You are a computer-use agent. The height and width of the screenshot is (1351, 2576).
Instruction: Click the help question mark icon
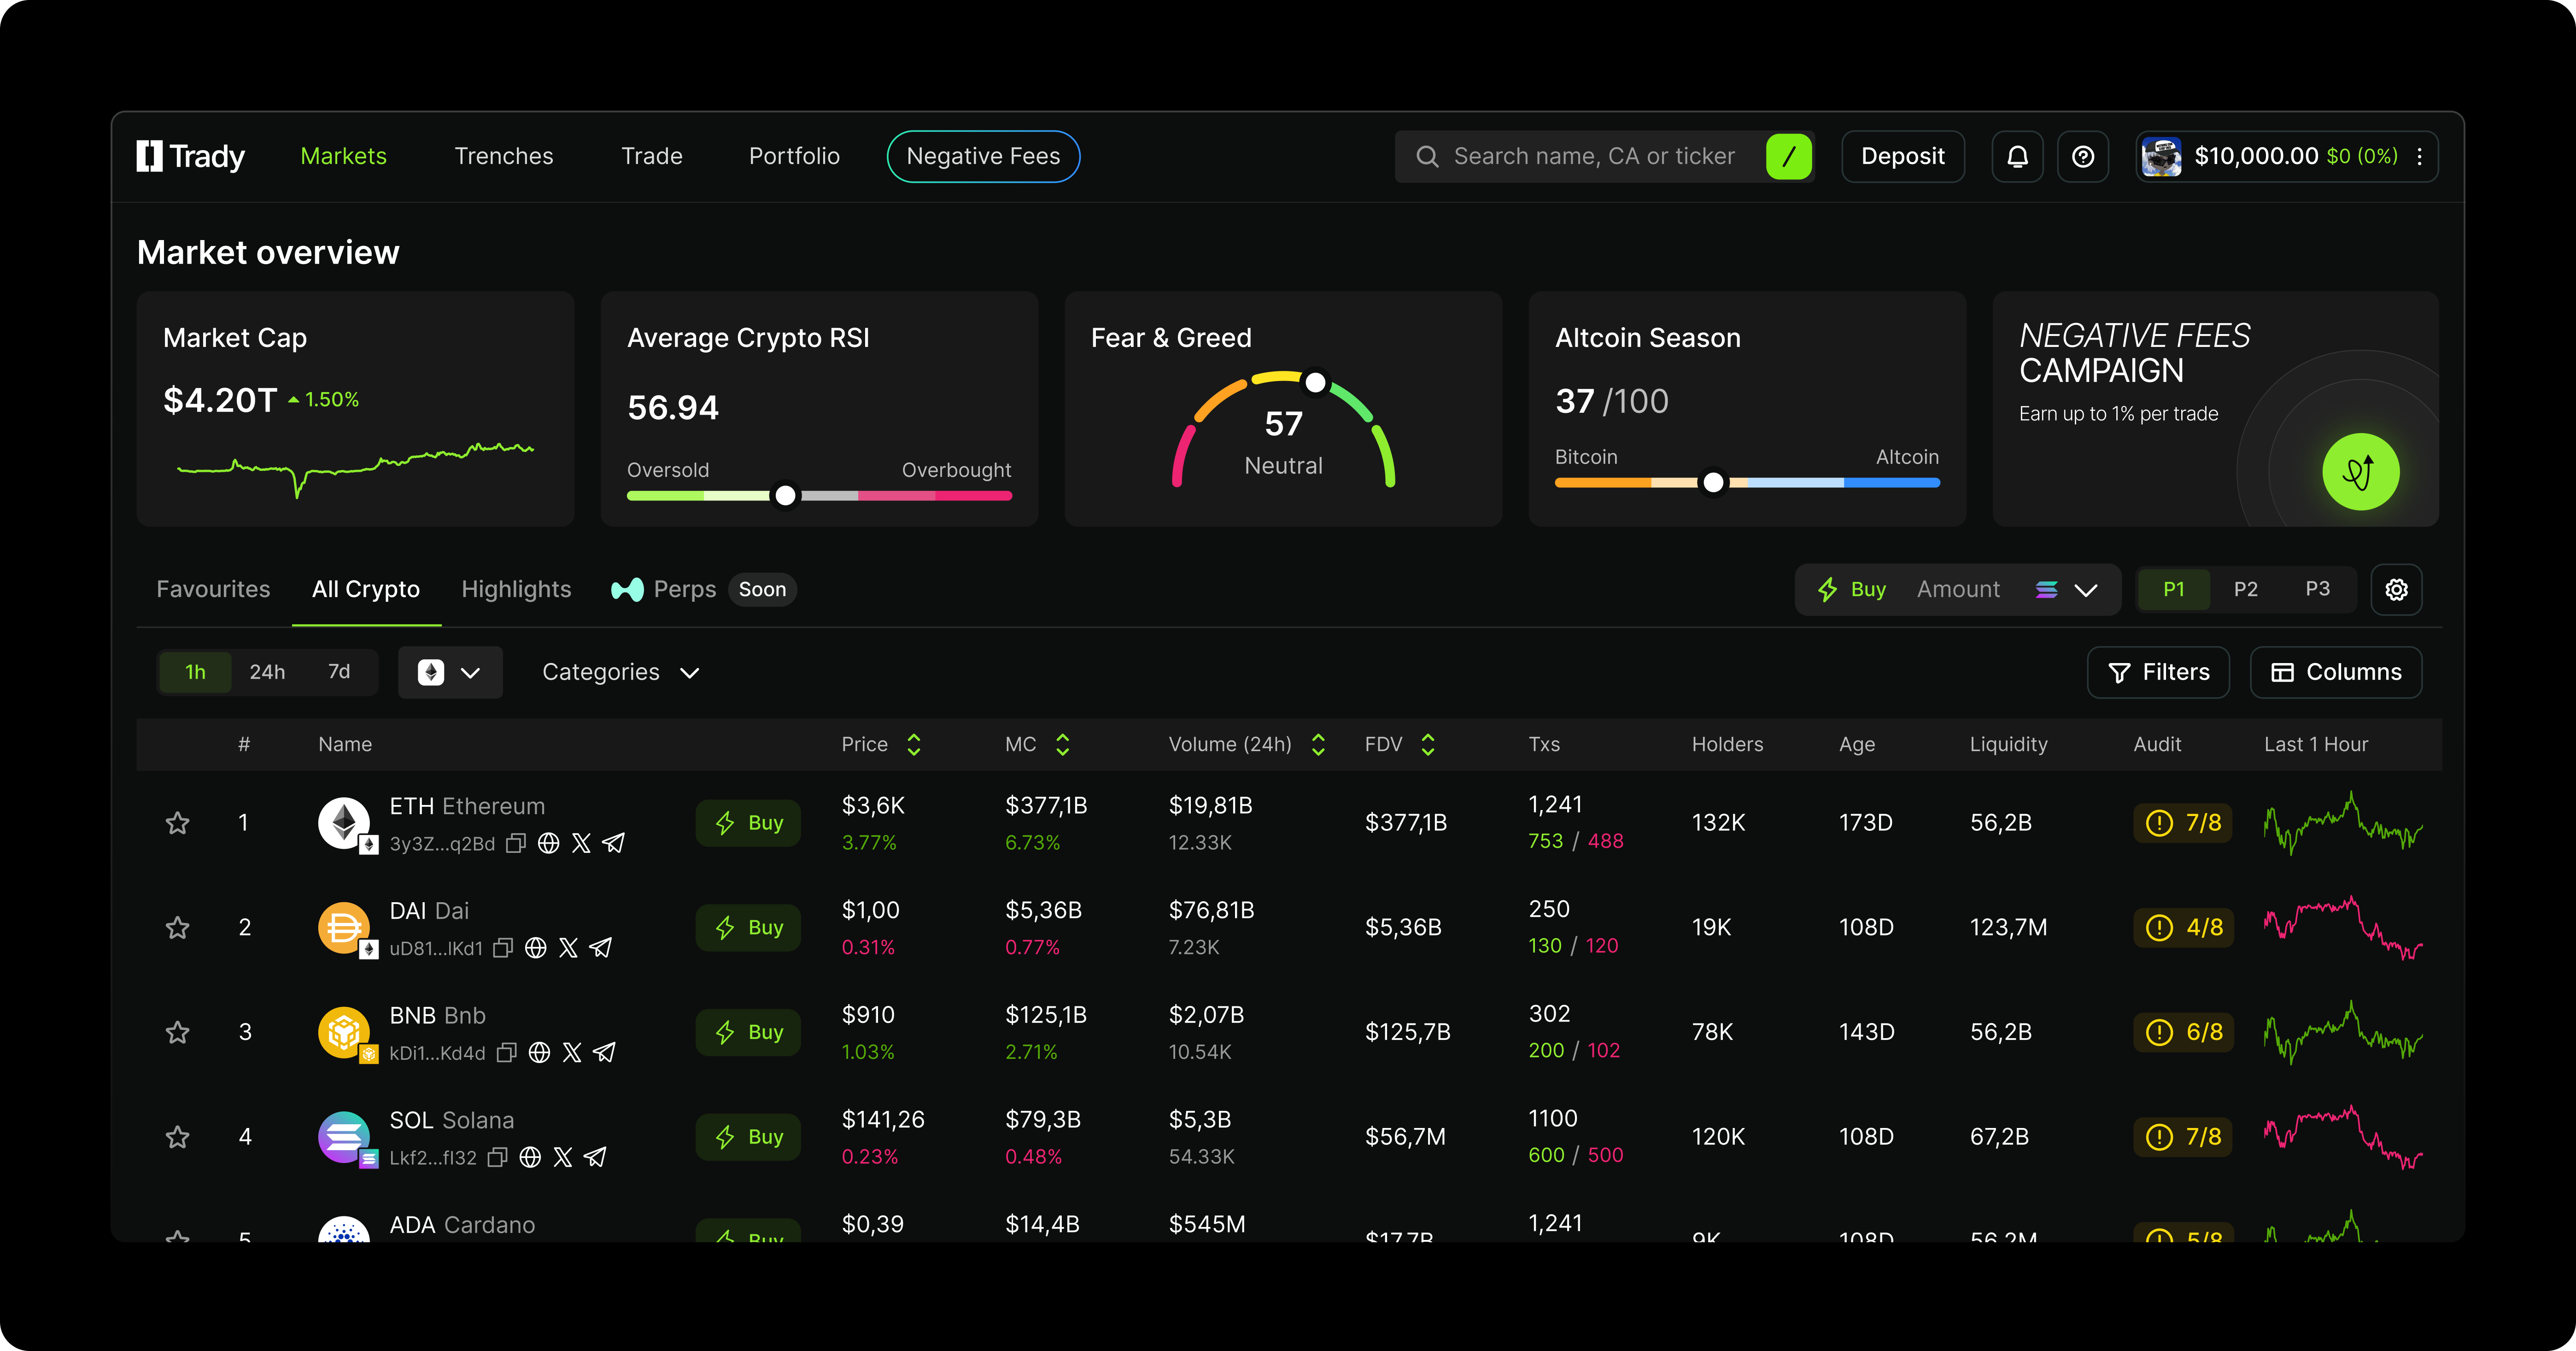(2083, 156)
